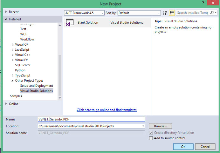Expand the JavaScript node

pos(12,50)
